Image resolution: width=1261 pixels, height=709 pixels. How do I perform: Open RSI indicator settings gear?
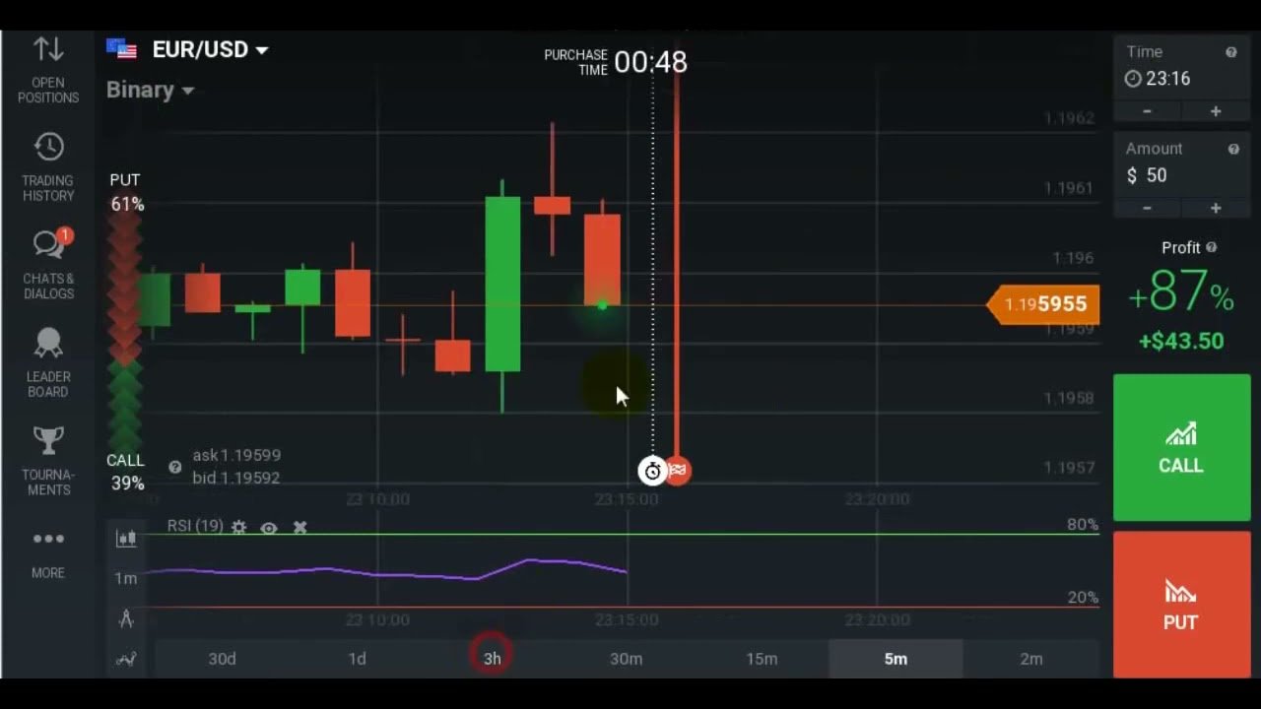pos(238,527)
